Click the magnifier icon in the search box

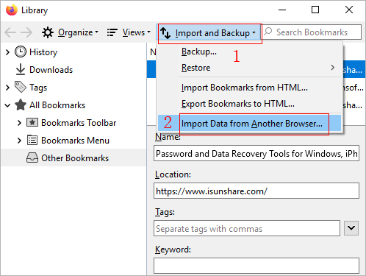pyautogui.click(x=268, y=32)
